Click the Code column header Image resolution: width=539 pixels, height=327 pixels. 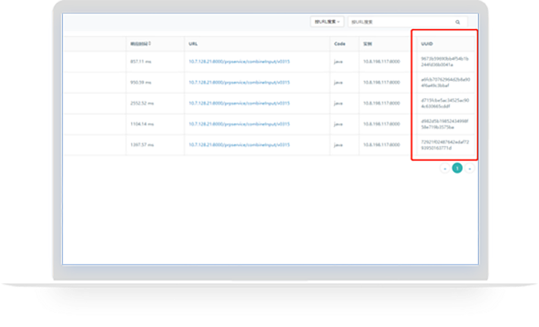340,44
